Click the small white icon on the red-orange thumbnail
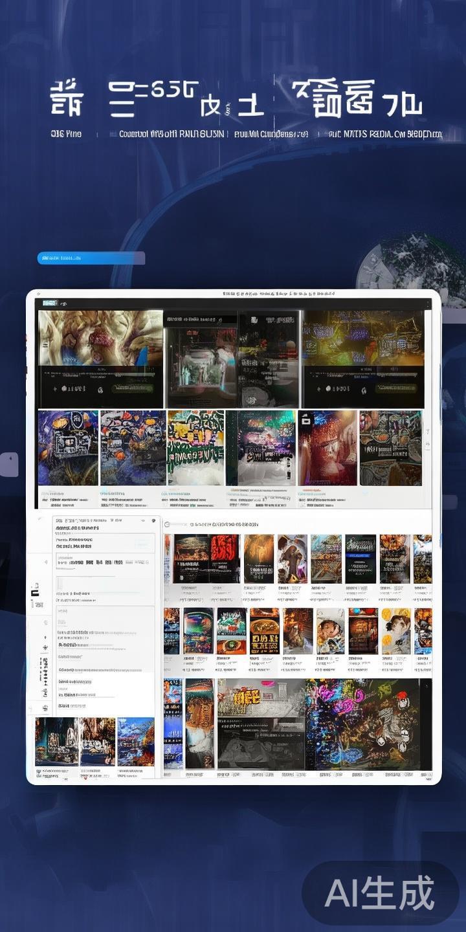466x932 pixels. pyautogui.click(x=306, y=419)
